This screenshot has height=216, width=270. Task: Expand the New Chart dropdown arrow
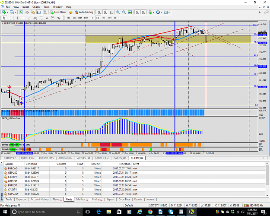[7, 13]
